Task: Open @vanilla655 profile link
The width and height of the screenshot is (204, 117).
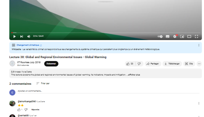Action: point(23,115)
